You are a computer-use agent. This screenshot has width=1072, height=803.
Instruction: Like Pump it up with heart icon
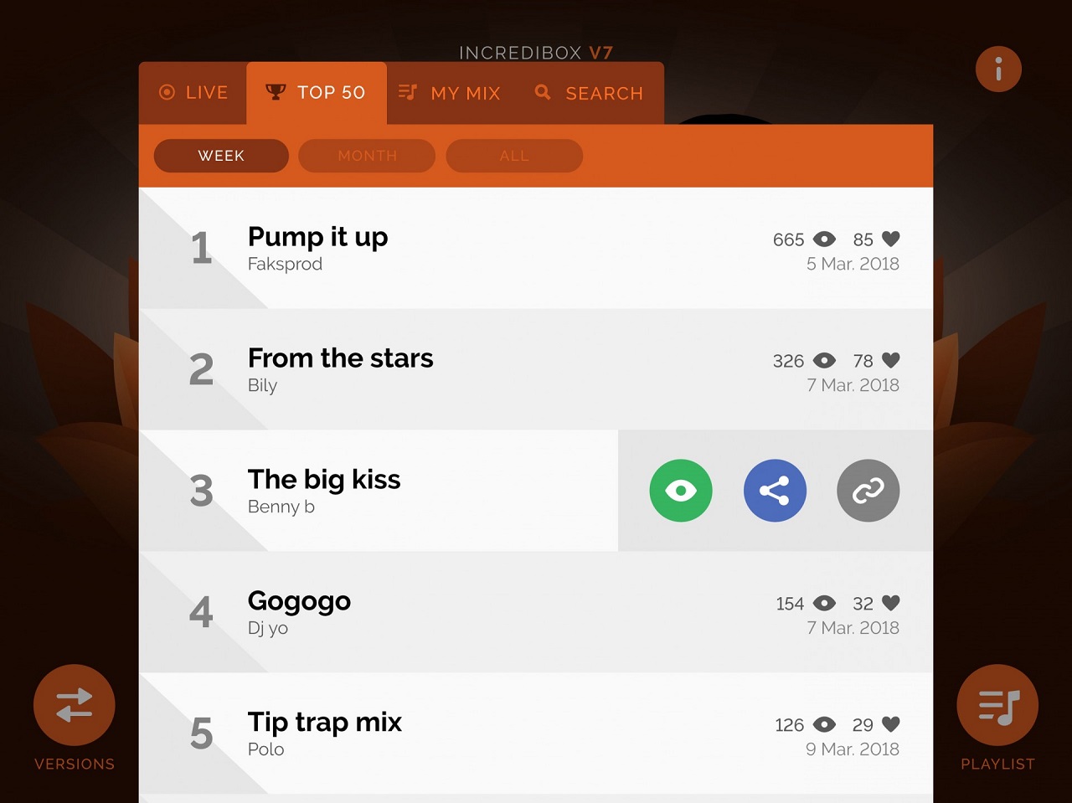(891, 239)
